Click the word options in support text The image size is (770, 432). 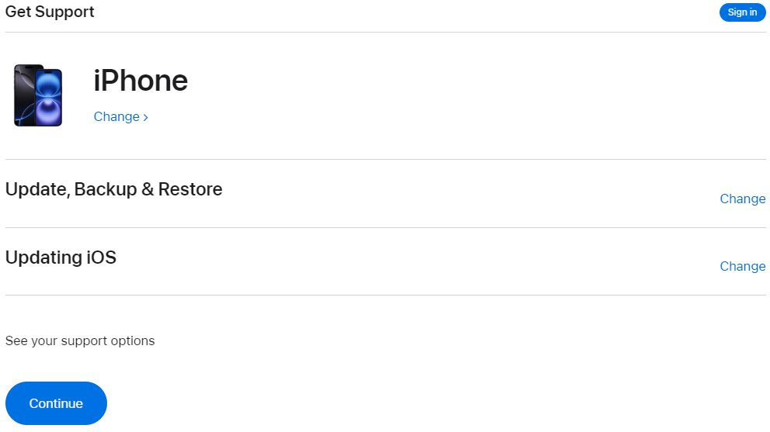coord(132,341)
